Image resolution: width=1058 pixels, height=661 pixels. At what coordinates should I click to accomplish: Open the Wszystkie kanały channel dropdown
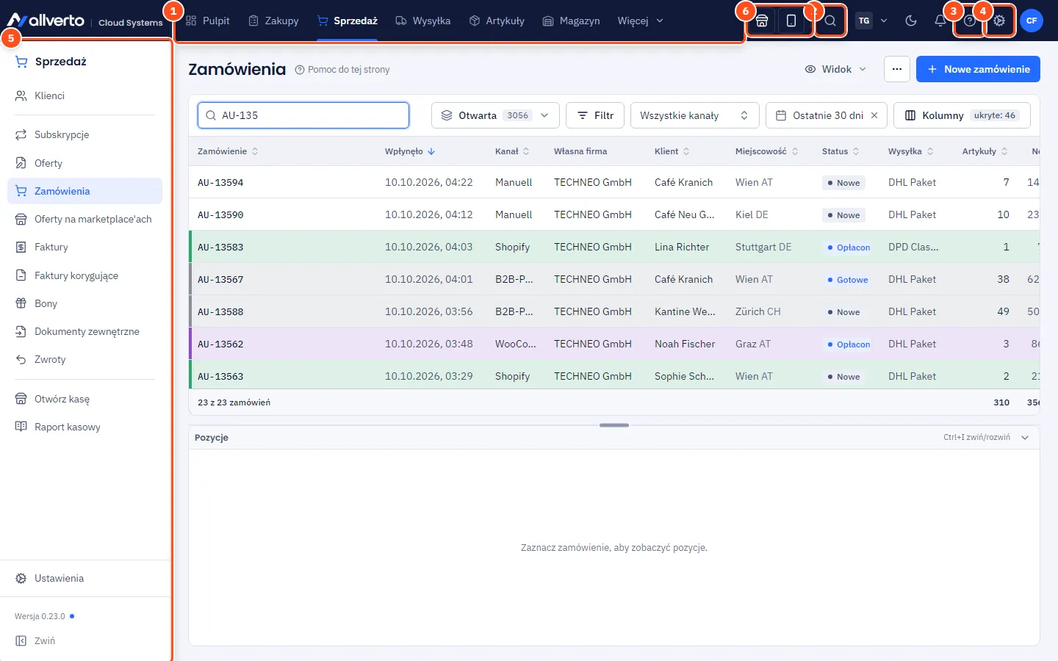[x=694, y=115]
